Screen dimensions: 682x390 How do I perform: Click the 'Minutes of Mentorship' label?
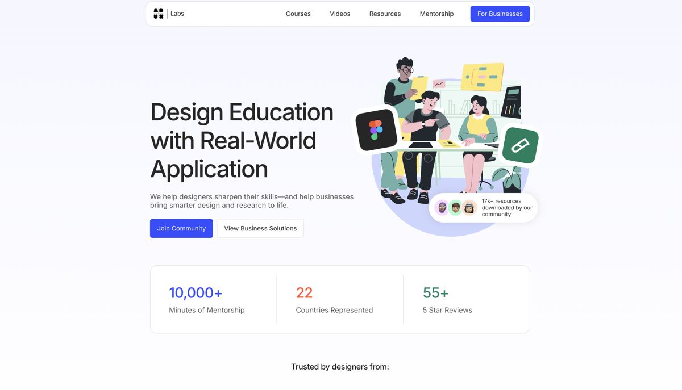(207, 310)
